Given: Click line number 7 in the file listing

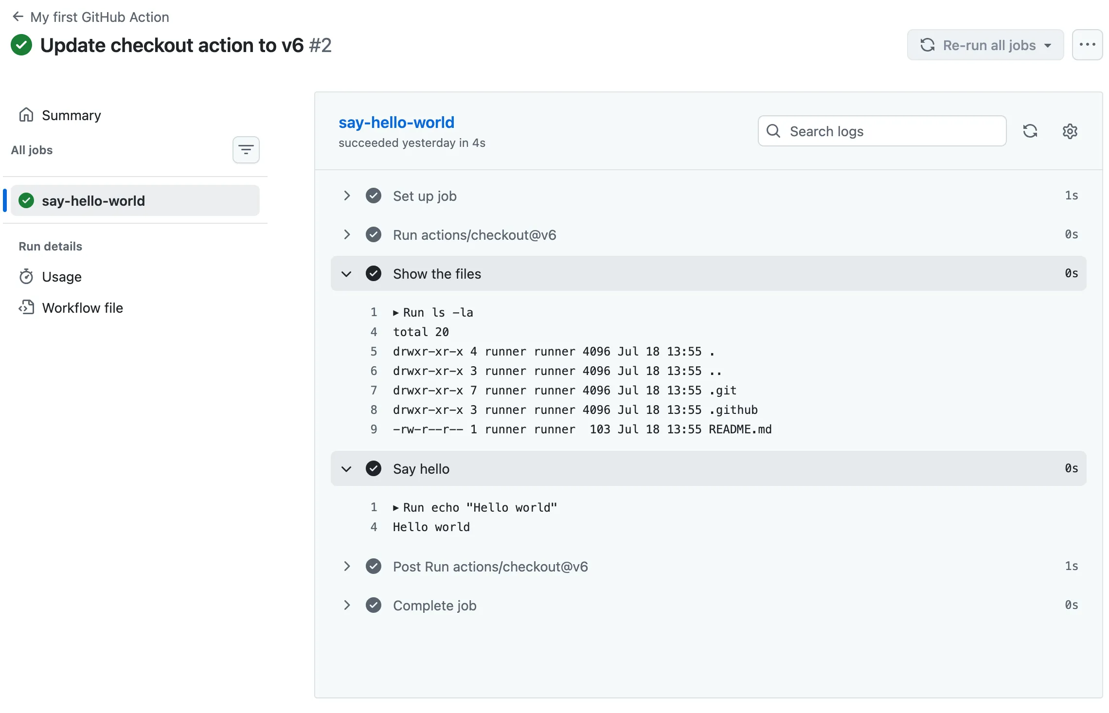Looking at the screenshot, I should tap(374, 390).
